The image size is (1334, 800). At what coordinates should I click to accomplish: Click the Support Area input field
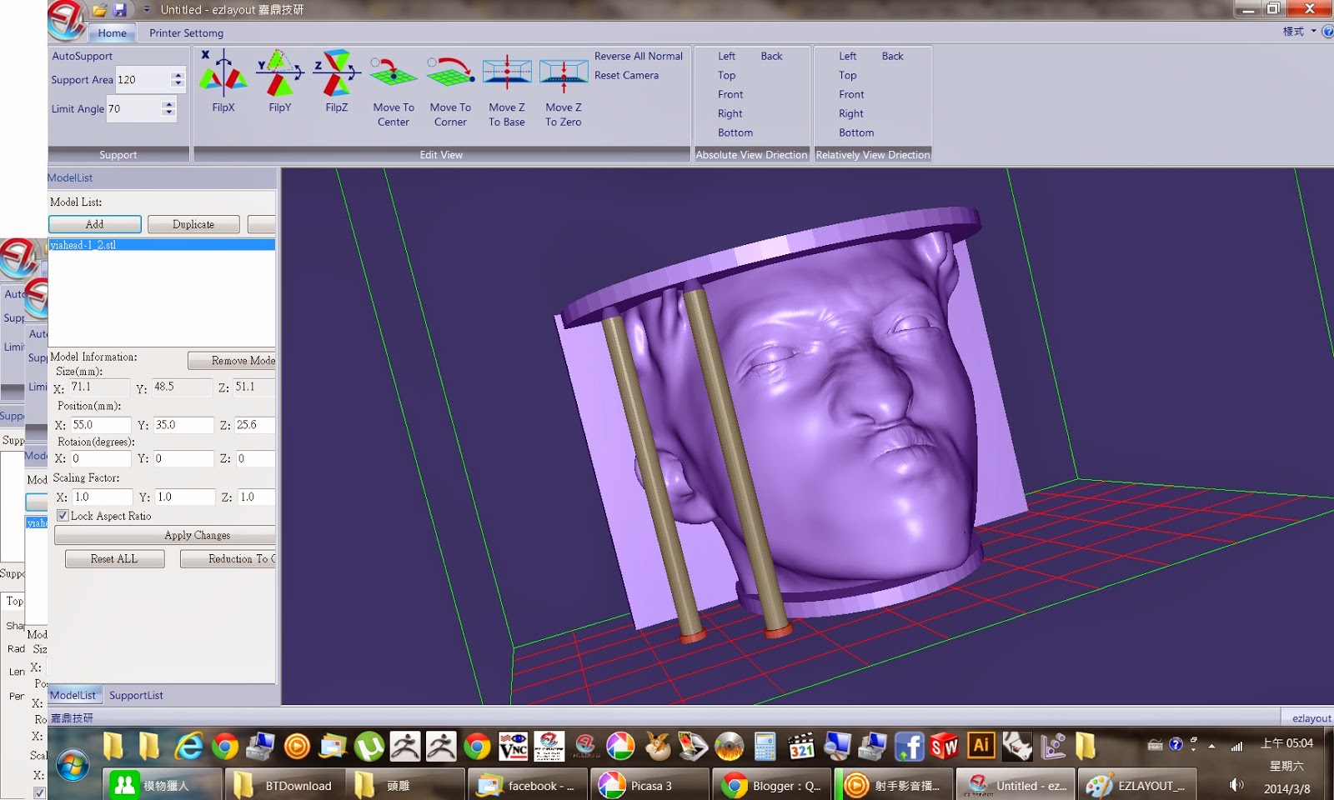(143, 80)
